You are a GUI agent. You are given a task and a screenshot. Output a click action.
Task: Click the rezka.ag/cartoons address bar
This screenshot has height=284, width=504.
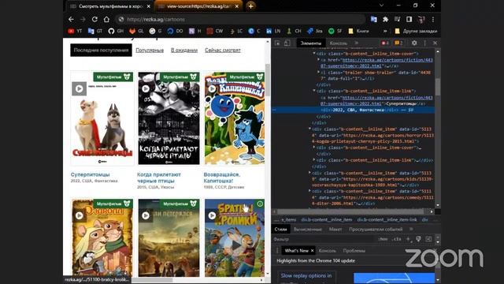[x=240, y=19]
